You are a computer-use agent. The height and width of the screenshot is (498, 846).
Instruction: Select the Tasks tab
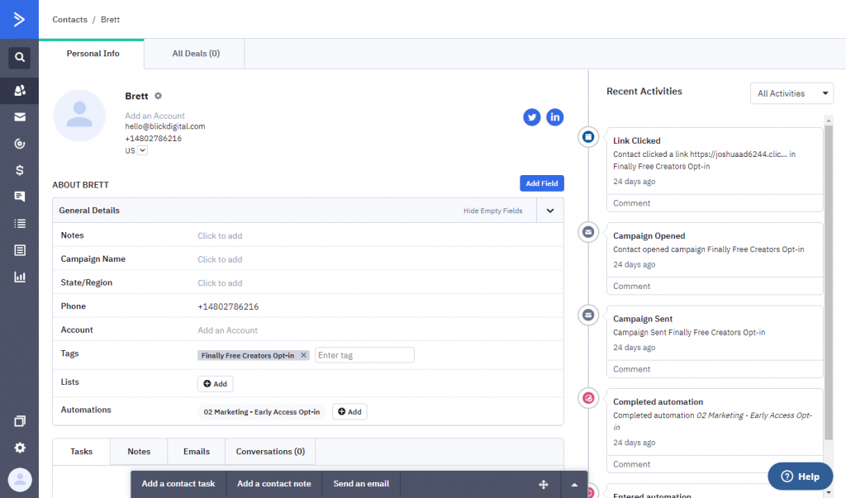[x=82, y=452]
